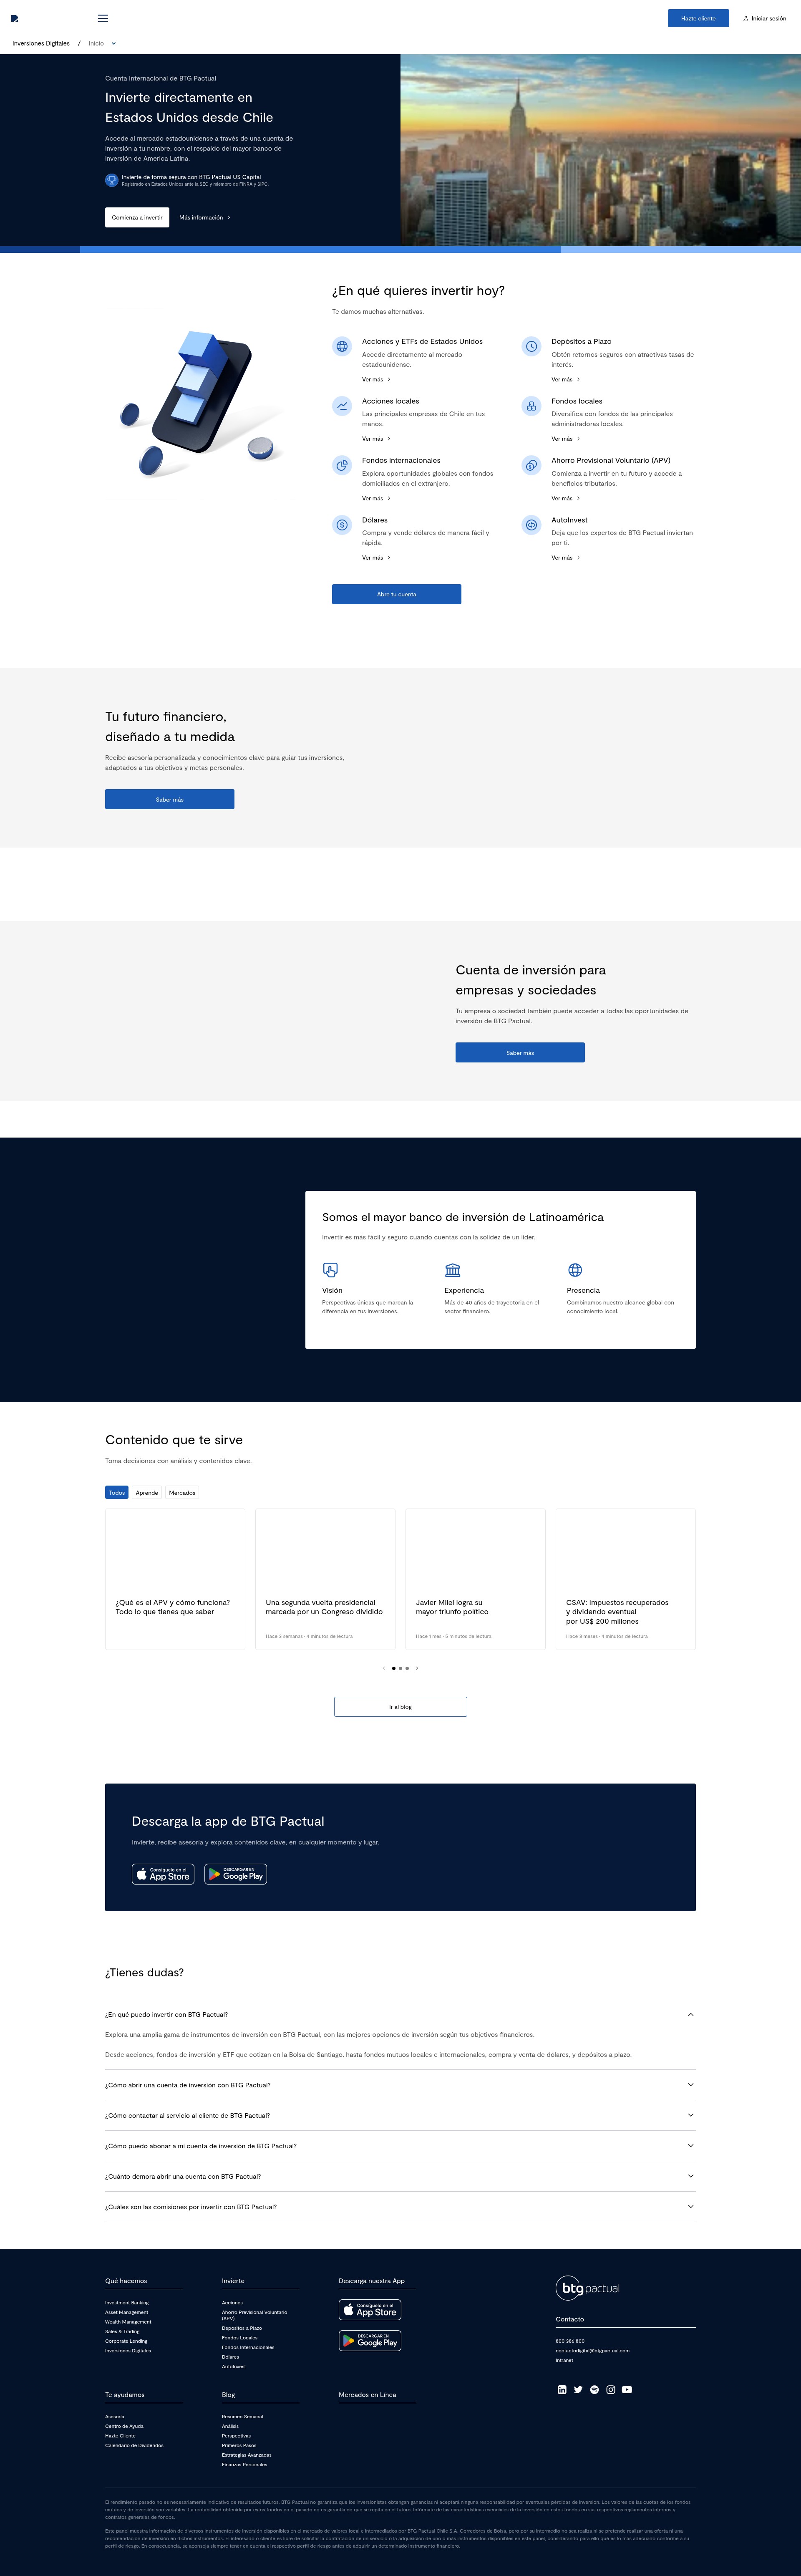Screen dimensions: 801x2576
Task: Click the globe icon for Acciones y ETFs
Action: pos(342,346)
